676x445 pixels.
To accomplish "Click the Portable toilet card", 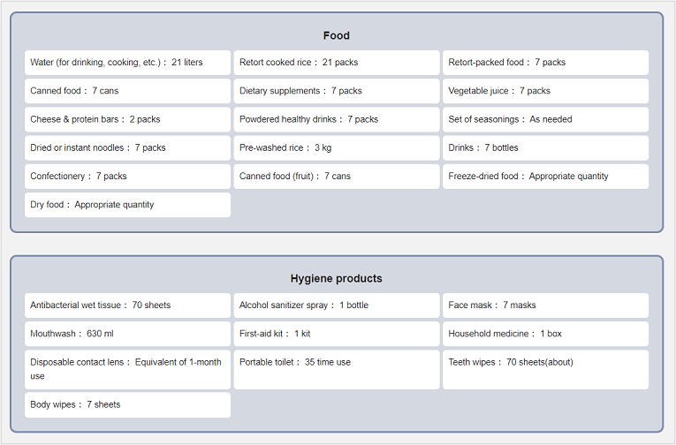I will (x=337, y=369).
